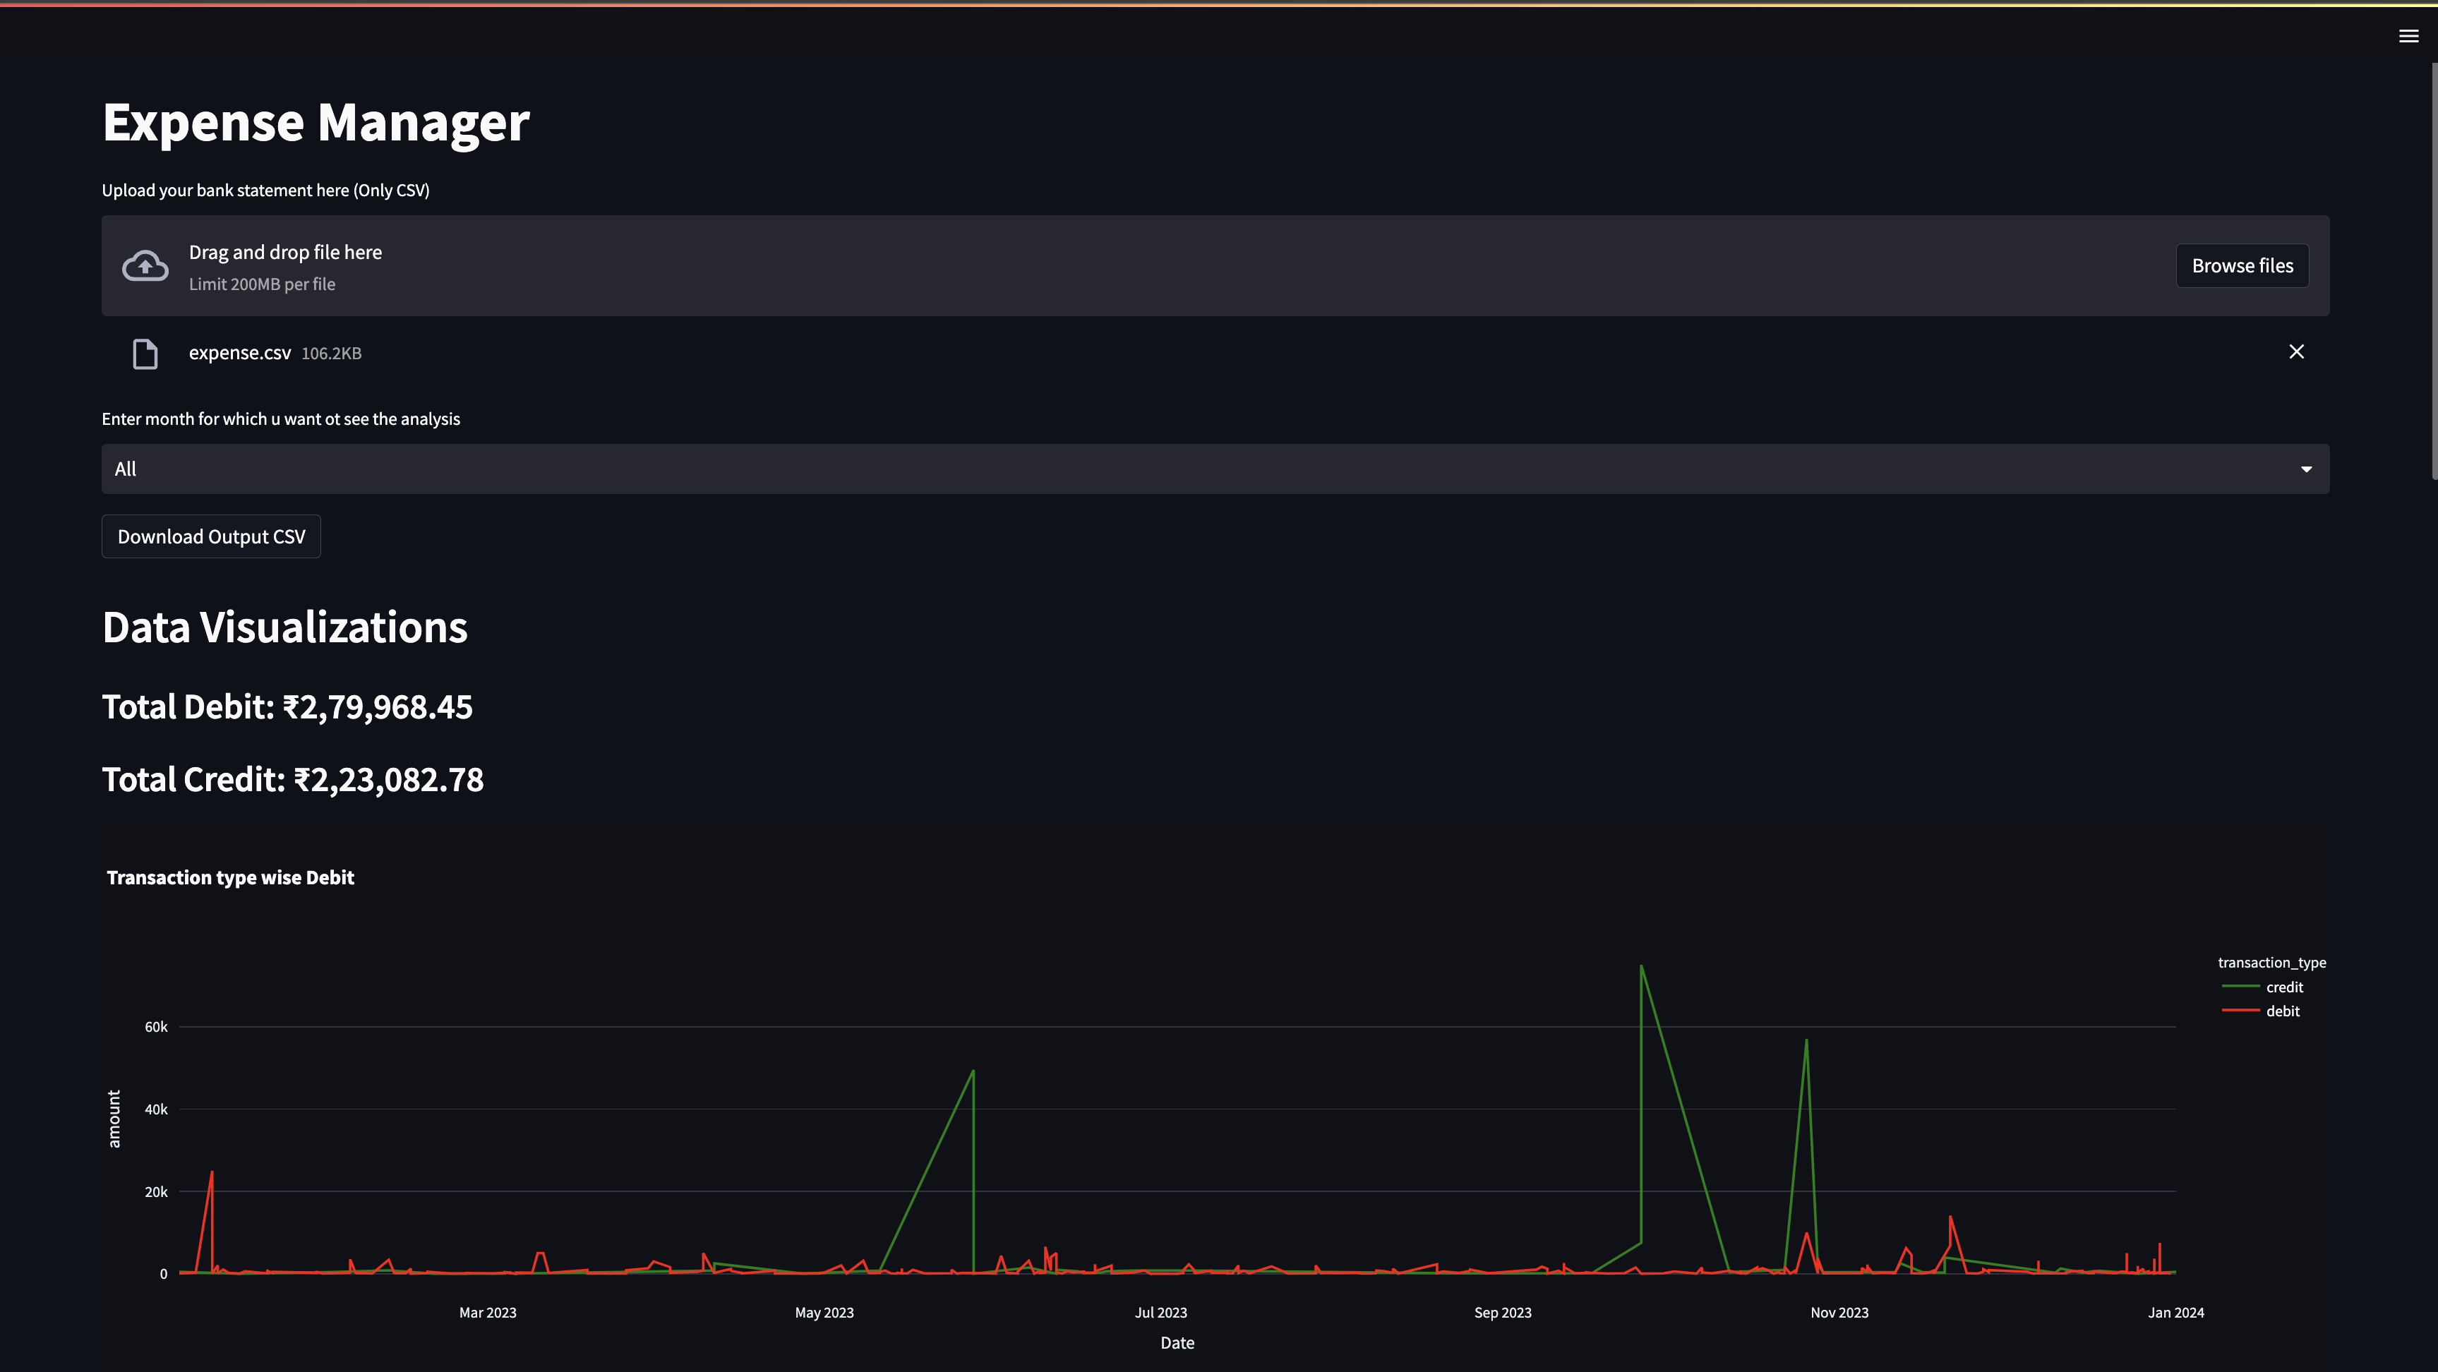
Task: Download the output CSV
Action: (x=211, y=536)
